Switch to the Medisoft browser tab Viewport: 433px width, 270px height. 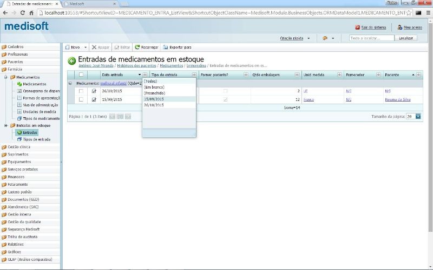click(x=90, y=4)
